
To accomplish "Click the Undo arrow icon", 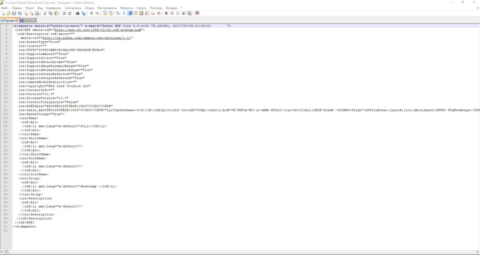I will 64,13.
